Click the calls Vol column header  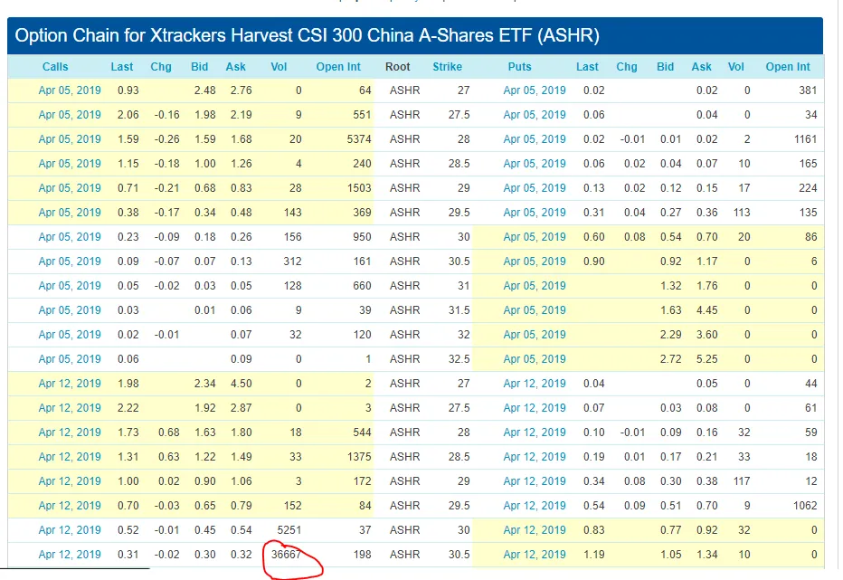point(279,67)
